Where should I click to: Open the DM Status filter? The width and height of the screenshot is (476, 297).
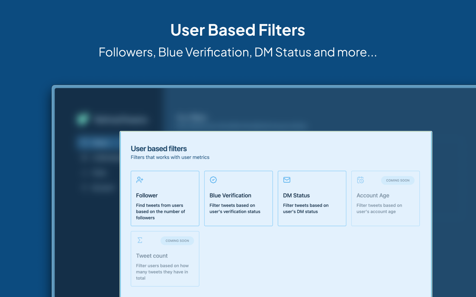(x=312, y=198)
